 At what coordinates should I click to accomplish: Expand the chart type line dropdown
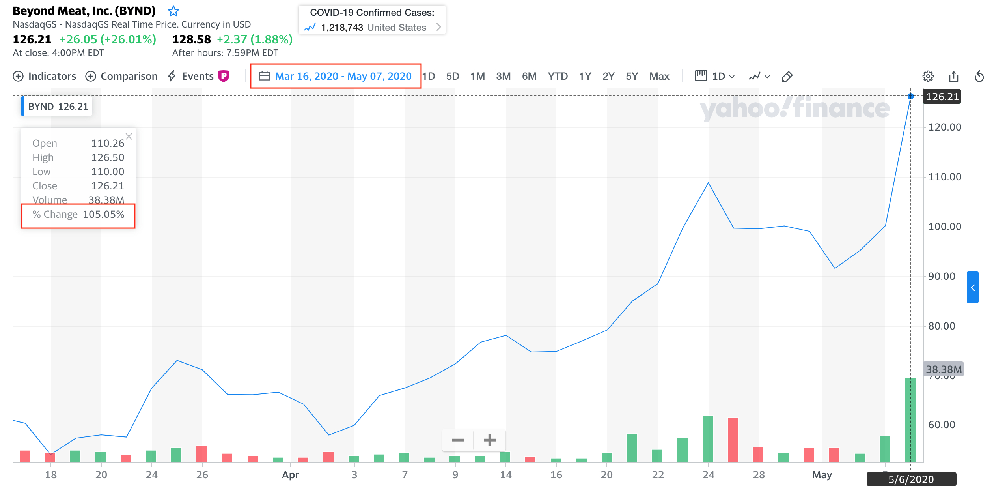pos(759,76)
